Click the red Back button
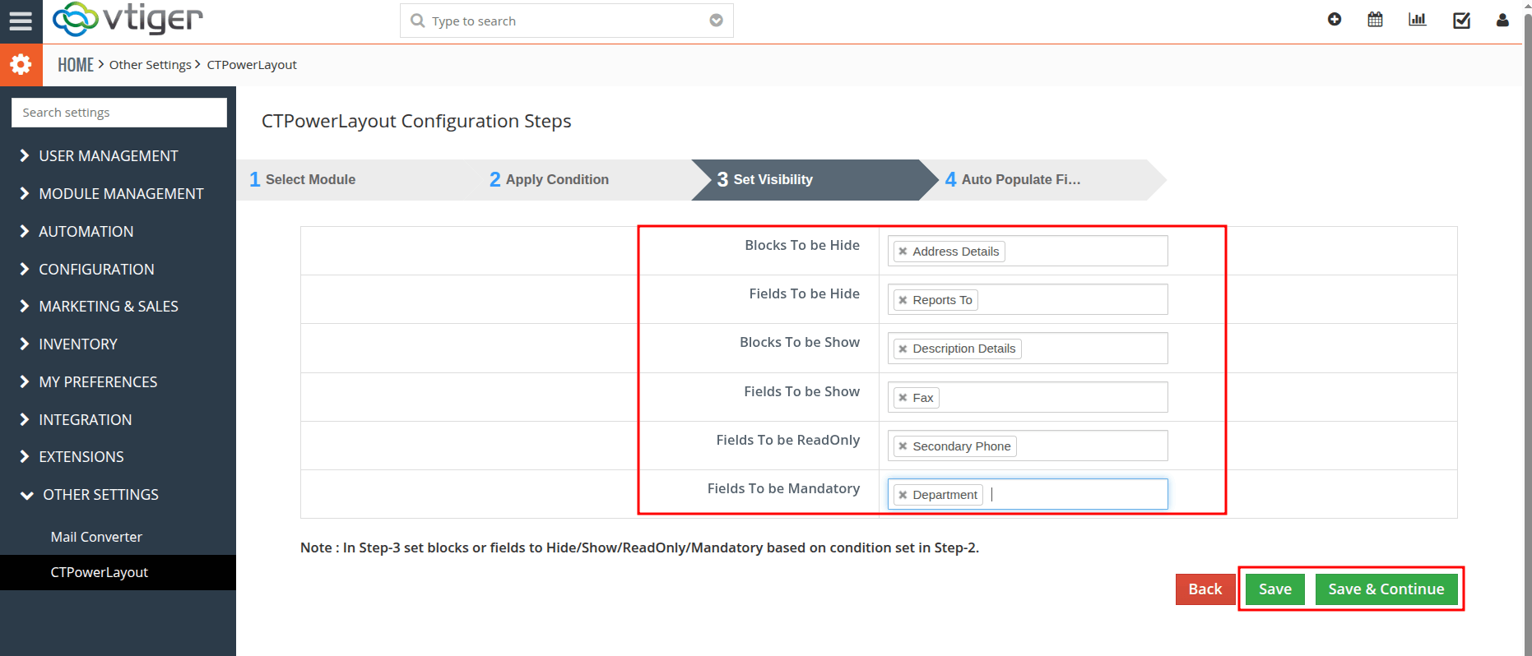1532x656 pixels. tap(1205, 589)
